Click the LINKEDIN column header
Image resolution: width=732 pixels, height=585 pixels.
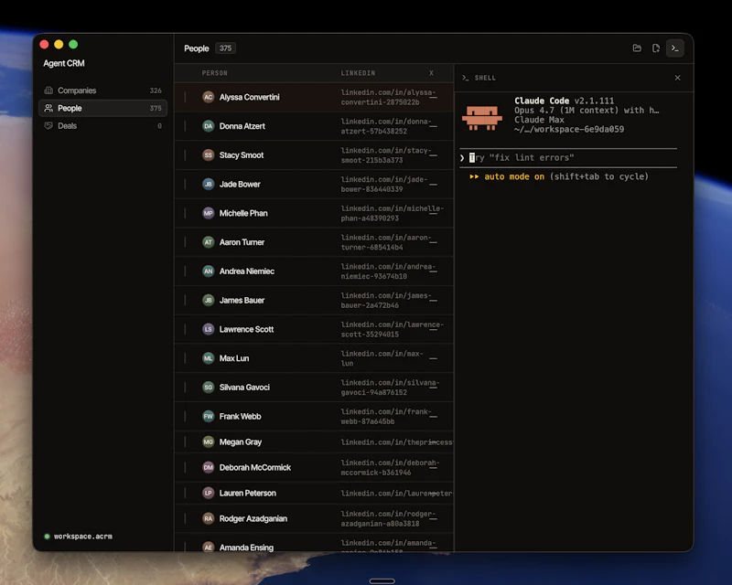(x=358, y=73)
